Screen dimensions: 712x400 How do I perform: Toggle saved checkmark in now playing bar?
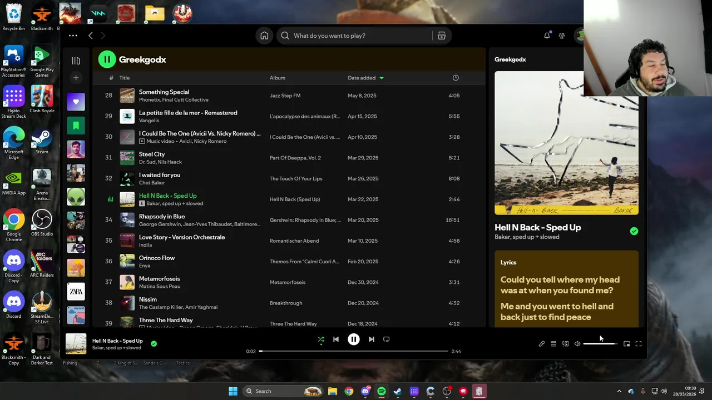154,344
